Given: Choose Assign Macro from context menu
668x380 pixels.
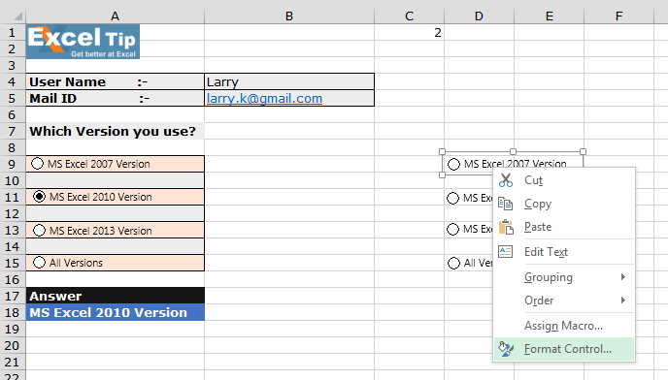Looking at the screenshot, I should click(563, 326).
